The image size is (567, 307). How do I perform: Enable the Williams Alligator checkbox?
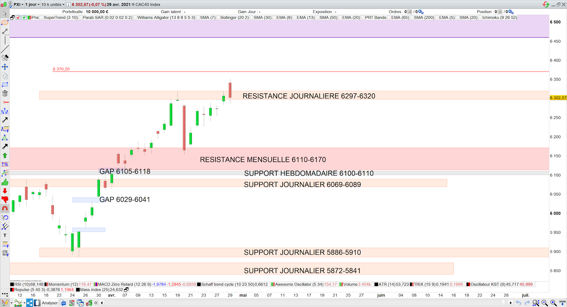pos(135,17)
